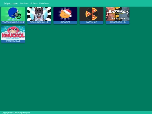The height and width of the screenshot is (114, 152).
Task: Click the pizza slices game thumbnail
Action: (91, 14)
